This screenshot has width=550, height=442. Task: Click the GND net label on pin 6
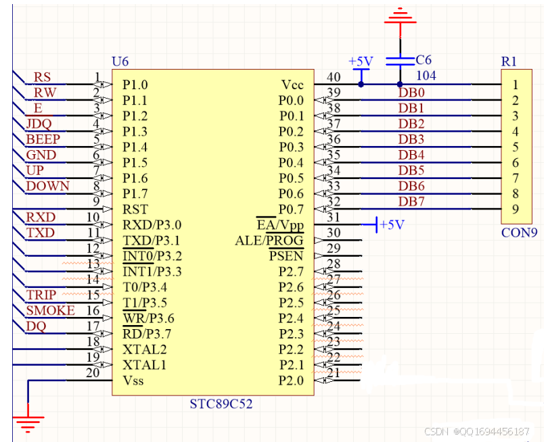[x=41, y=155]
